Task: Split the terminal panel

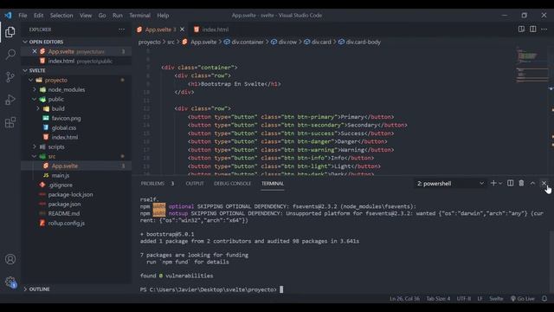Action: 510,183
